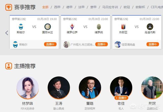Click the Inter Milan team logo
Screen dimensions: 163x112
click(x=48, y=27)
